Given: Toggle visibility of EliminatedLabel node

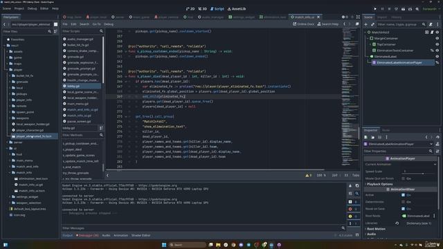Looking at the screenshot, I should click(x=437, y=57).
